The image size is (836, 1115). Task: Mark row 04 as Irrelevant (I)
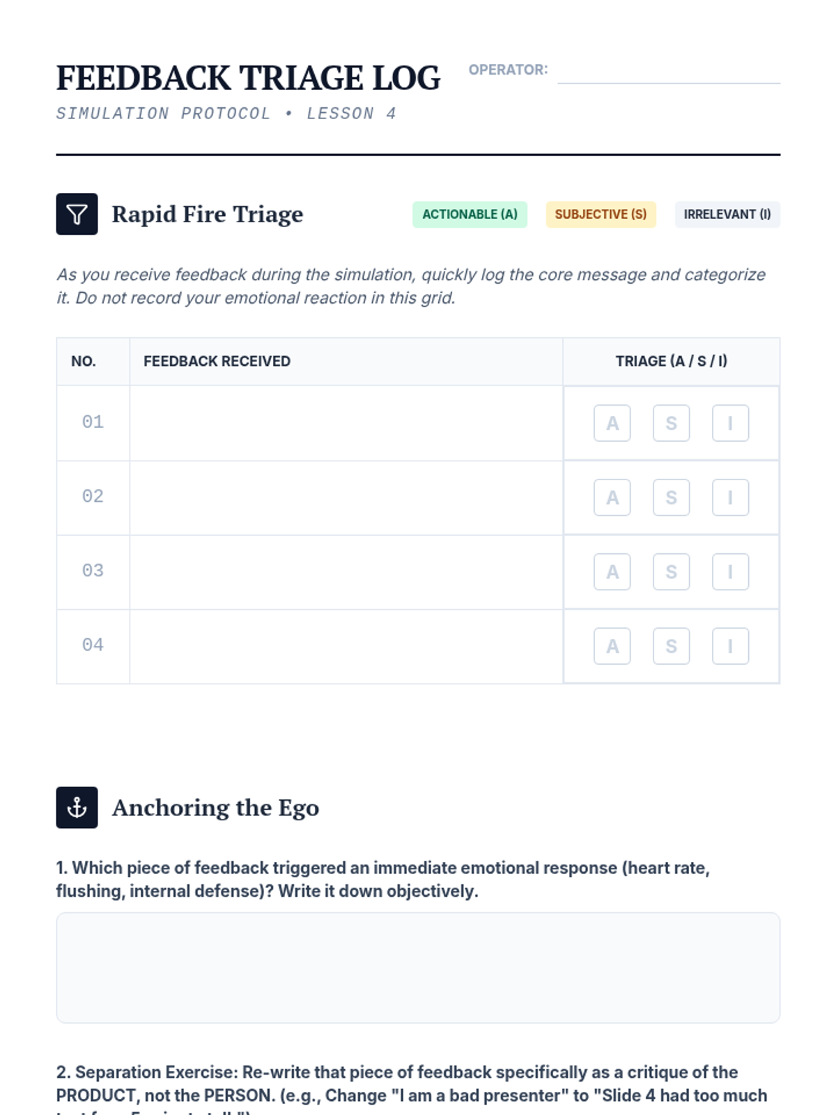pyautogui.click(x=730, y=646)
